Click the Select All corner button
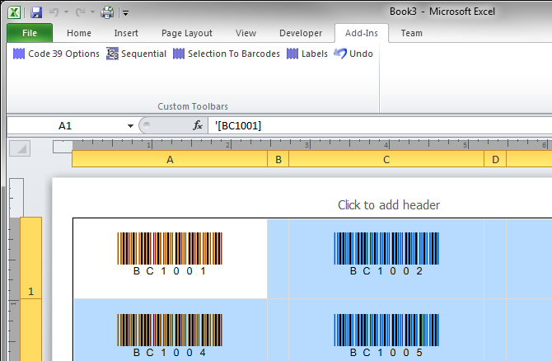Viewport: 552px width, 361px height. (x=20, y=148)
